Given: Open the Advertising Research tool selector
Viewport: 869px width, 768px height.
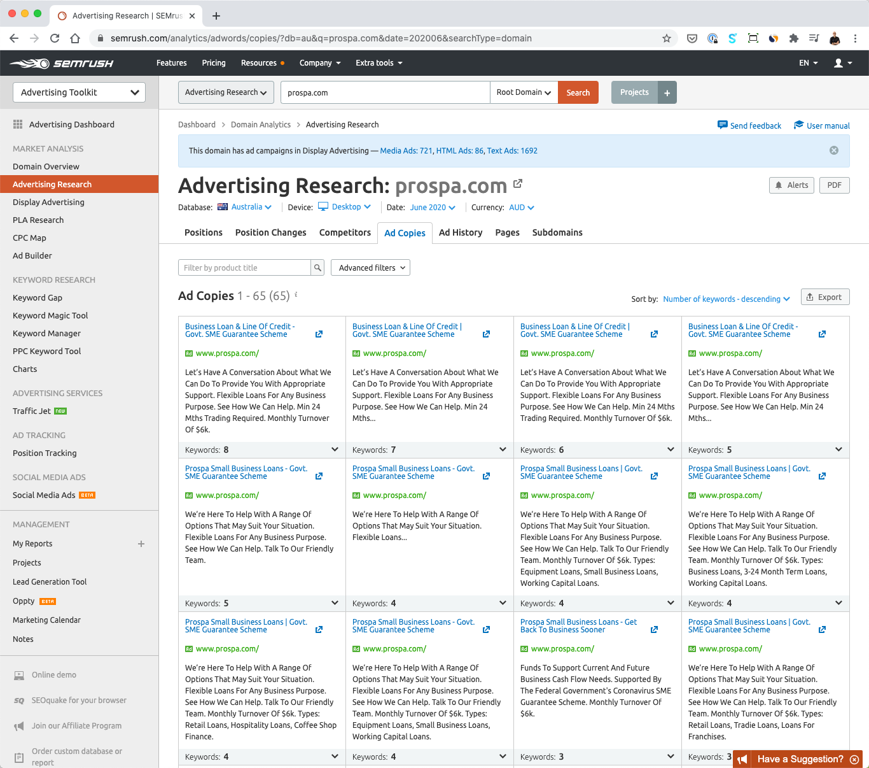Looking at the screenshot, I should click(x=226, y=92).
